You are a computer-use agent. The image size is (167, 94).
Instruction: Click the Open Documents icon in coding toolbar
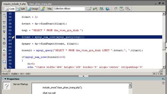(x=4, y=16)
